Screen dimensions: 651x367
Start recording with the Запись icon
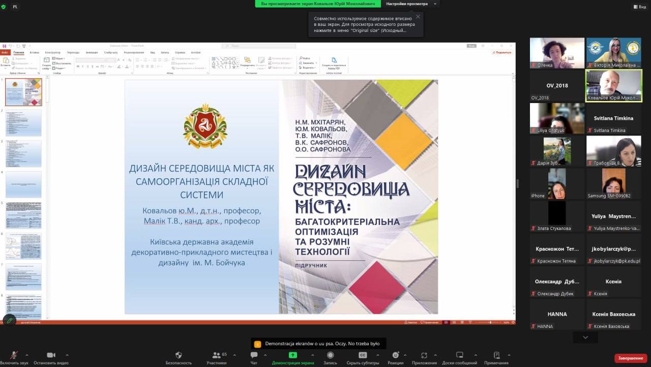point(330,355)
